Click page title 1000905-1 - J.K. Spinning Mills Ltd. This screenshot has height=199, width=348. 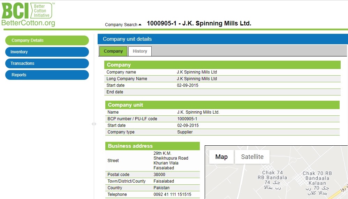click(199, 23)
